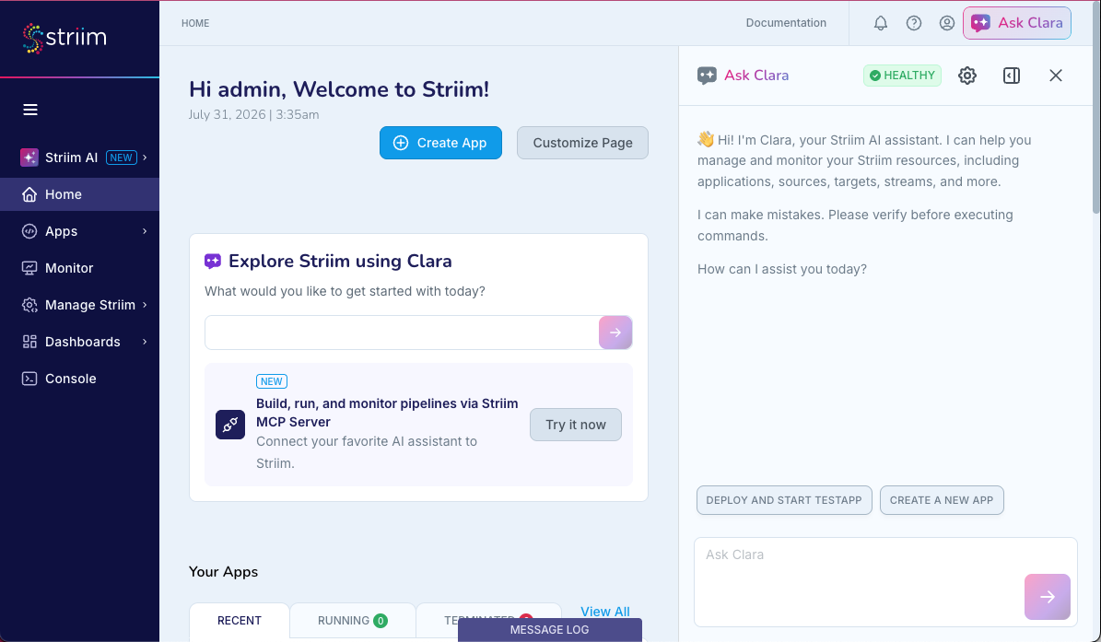
Task: Open Striim AI sparkle icon in sidebar
Action: tap(29, 158)
